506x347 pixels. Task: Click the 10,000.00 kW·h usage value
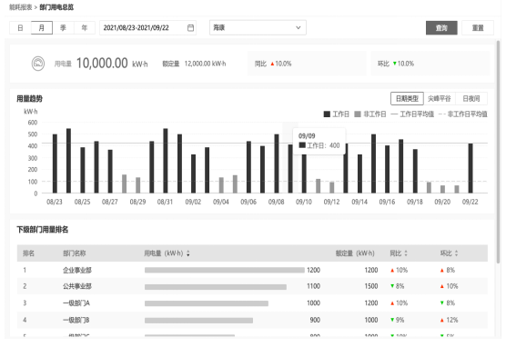pos(112,64)
